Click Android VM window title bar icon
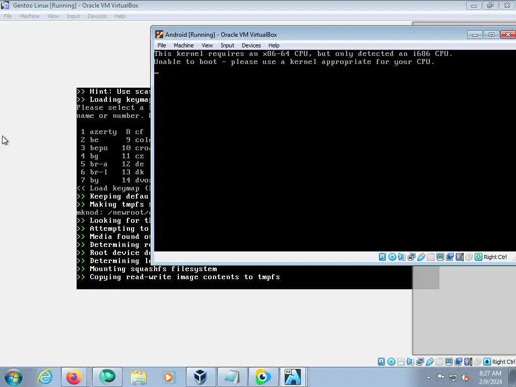 coord(159,35)
